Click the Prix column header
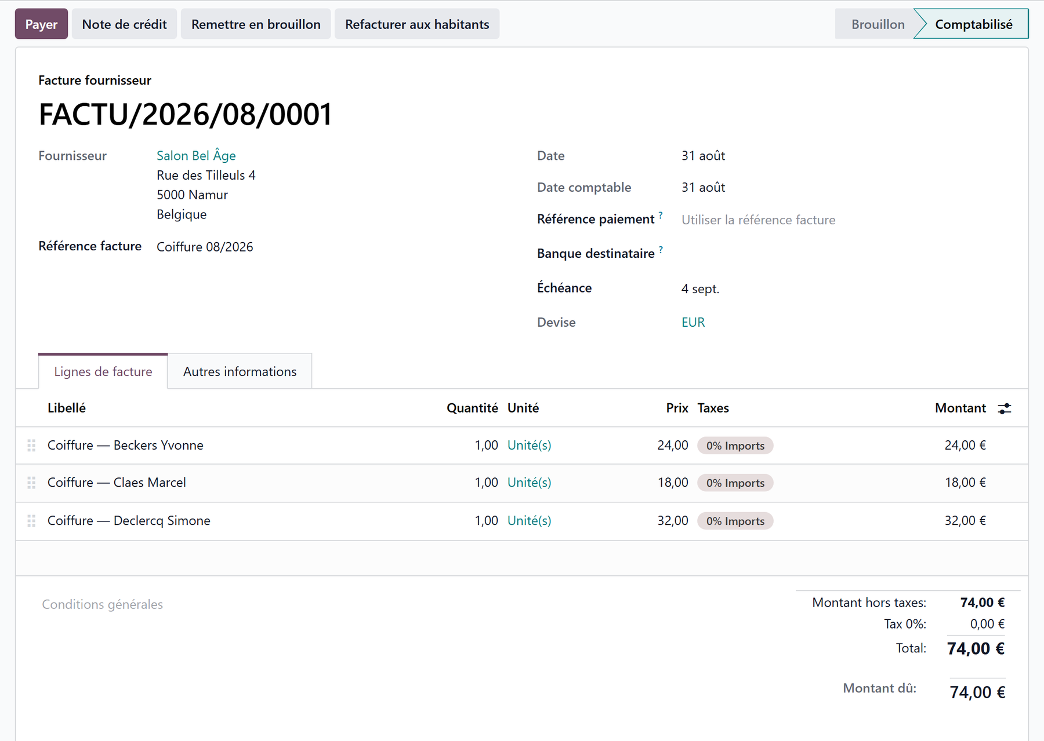This screenshot has width=1044, height=741. 677,408
